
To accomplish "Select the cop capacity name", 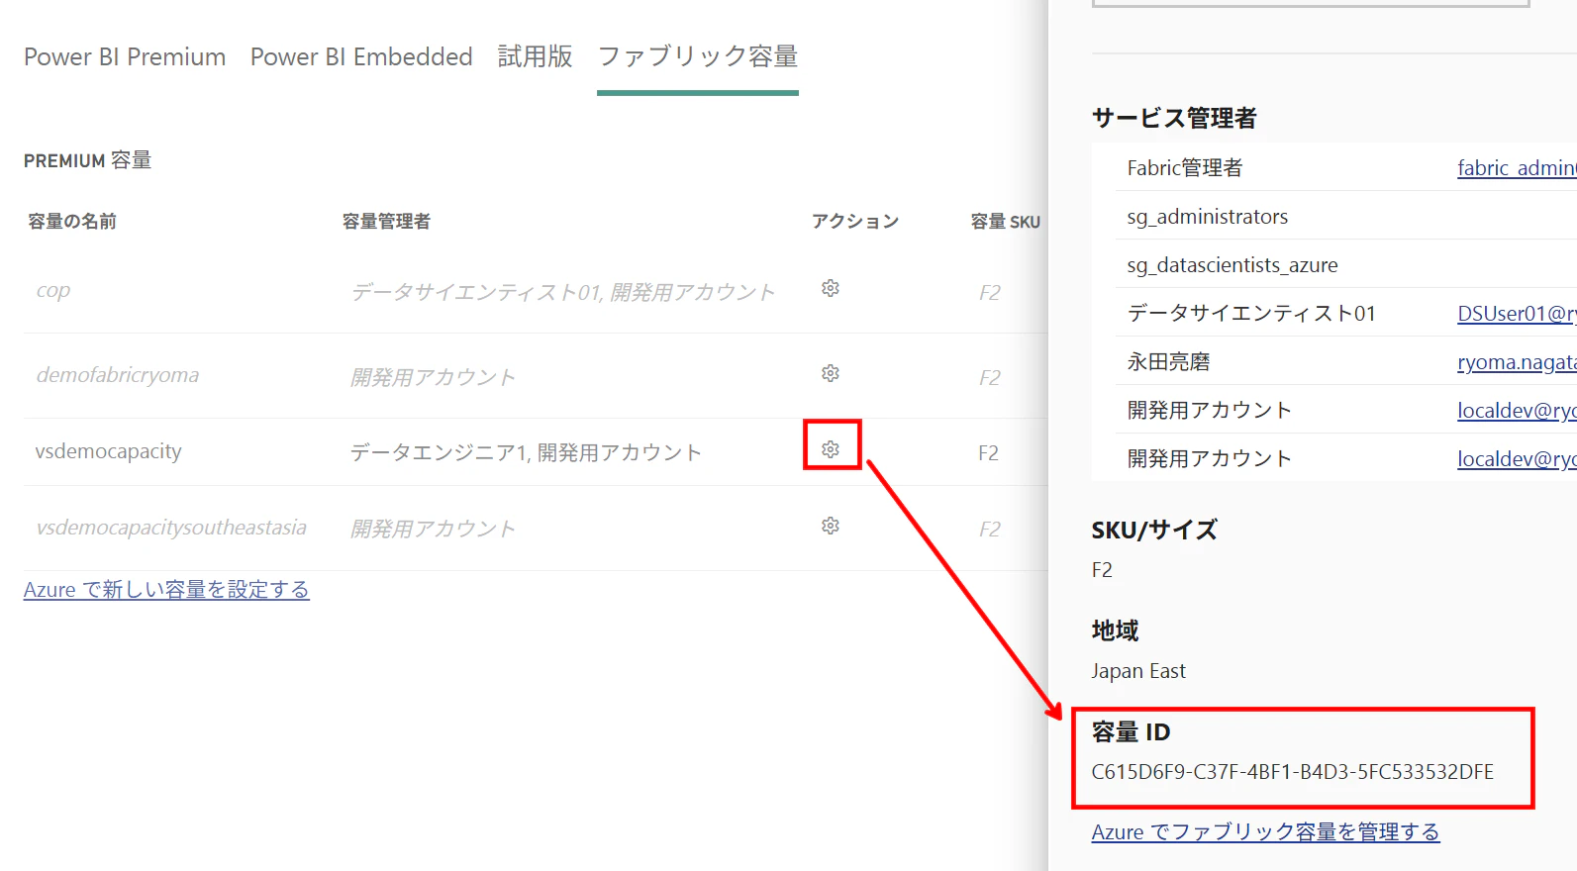I will (53, 291).
